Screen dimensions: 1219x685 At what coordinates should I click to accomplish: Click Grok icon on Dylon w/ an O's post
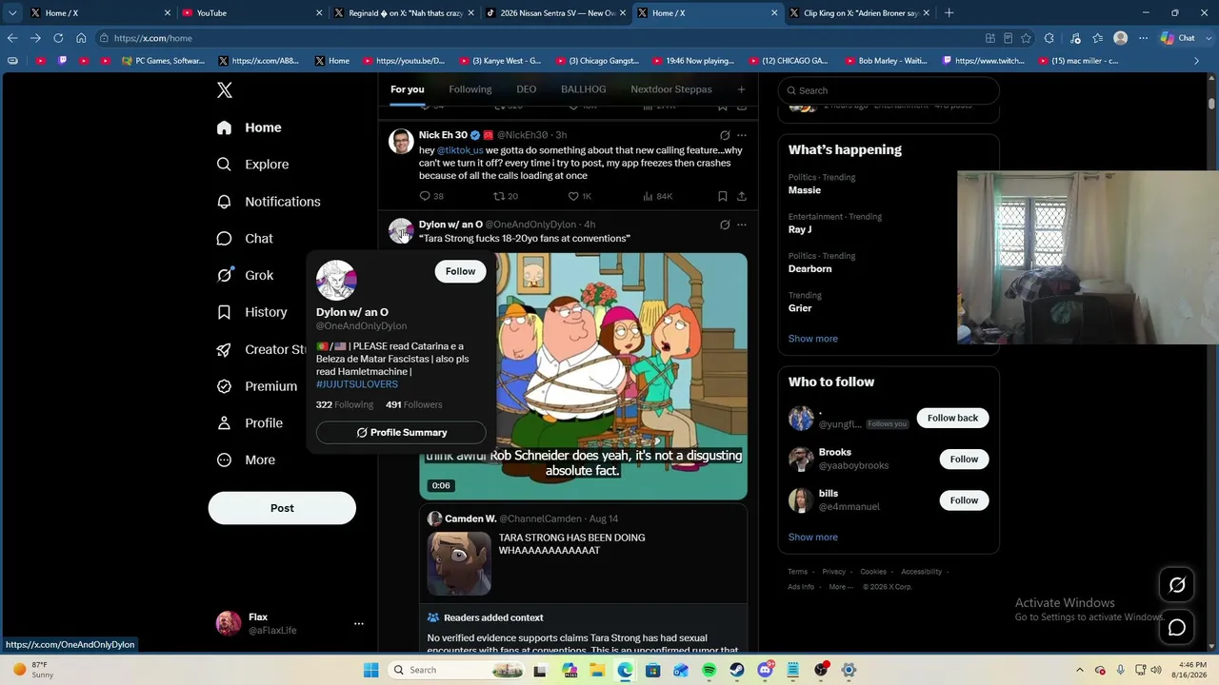[x=725, y=225]
